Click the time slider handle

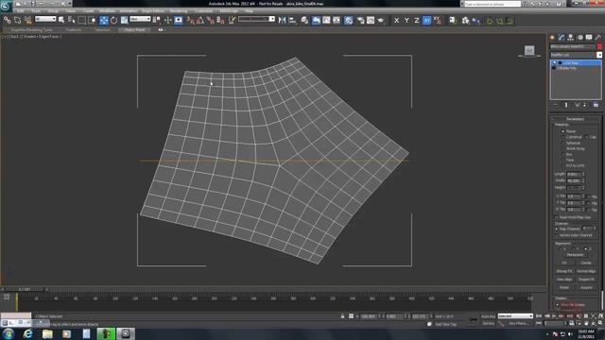pos(26,289)
